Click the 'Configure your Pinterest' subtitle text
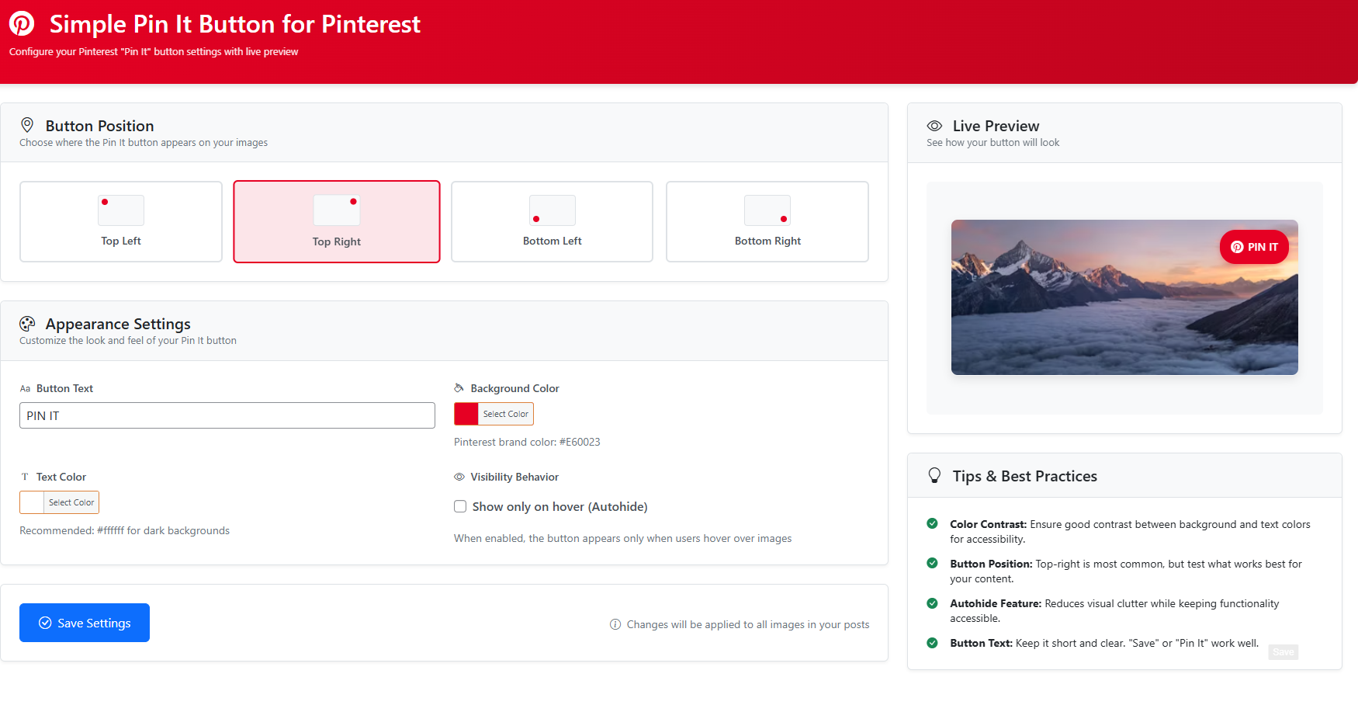 [x=154, y=51]
